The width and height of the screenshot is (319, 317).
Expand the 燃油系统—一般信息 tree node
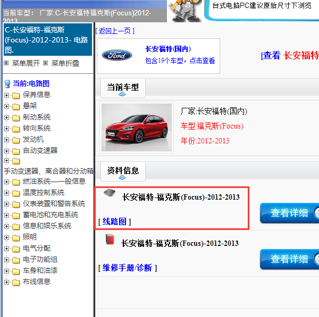pos(6,182)
